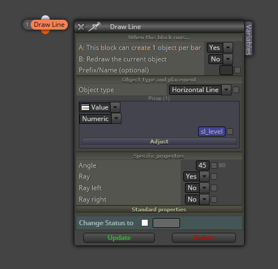Open the Object type Horizontal Line dropdown
278x269 pixels.
pos(226,90)
